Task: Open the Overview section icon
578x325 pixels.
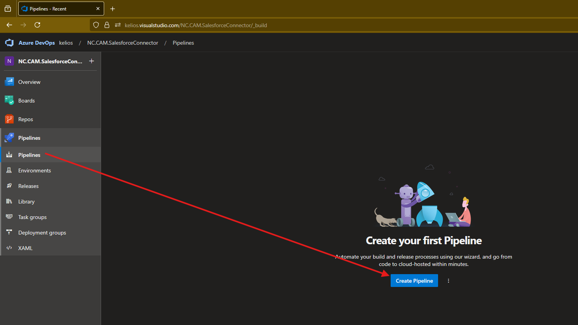Action: (9, 82)
